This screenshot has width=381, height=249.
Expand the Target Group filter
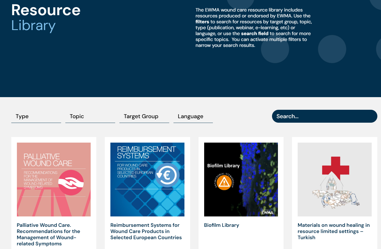point(141,116)
